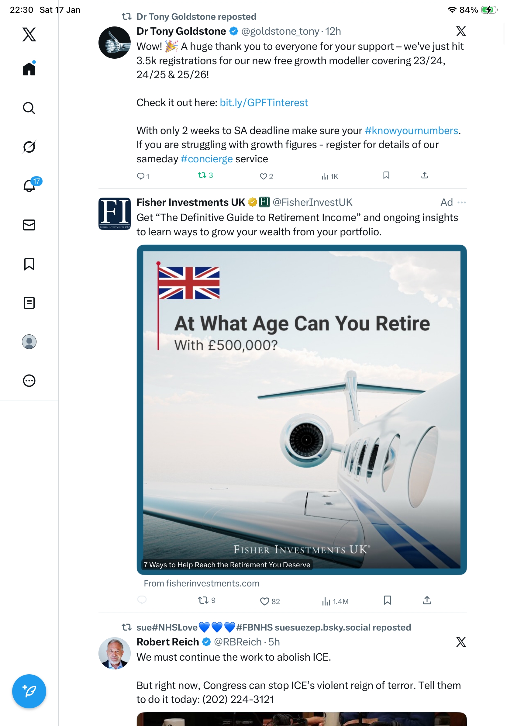
Task: Open Messages envelope in sidebar
Action: (x=29, y=225)
